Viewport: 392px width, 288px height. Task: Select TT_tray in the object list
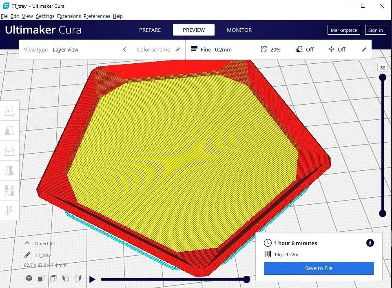pyautogui.click(x=43, y=255)
